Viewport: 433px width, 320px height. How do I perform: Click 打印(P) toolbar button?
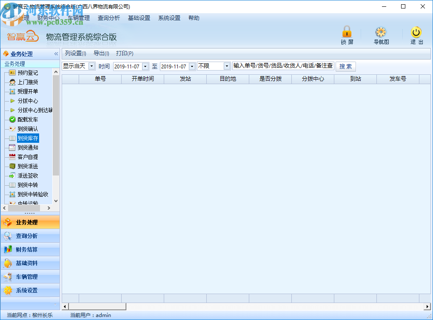click(125, 53)
